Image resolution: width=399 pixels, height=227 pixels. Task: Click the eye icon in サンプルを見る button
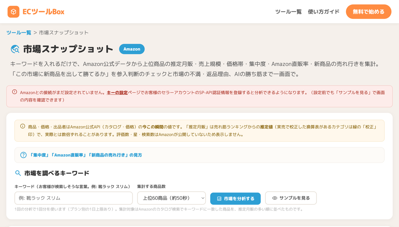click(275, 198)
